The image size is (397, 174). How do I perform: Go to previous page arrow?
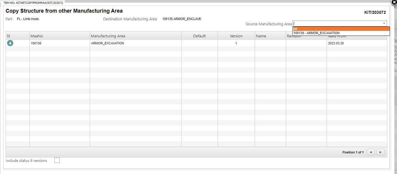click(371, 152)
